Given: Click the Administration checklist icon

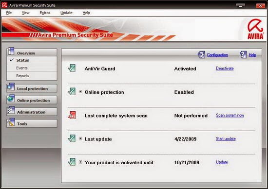Looking at the screenshot, I should coord(11,110).
